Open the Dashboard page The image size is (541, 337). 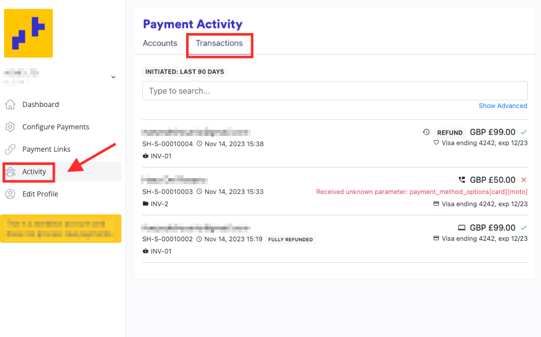click(x=40, y=104)
